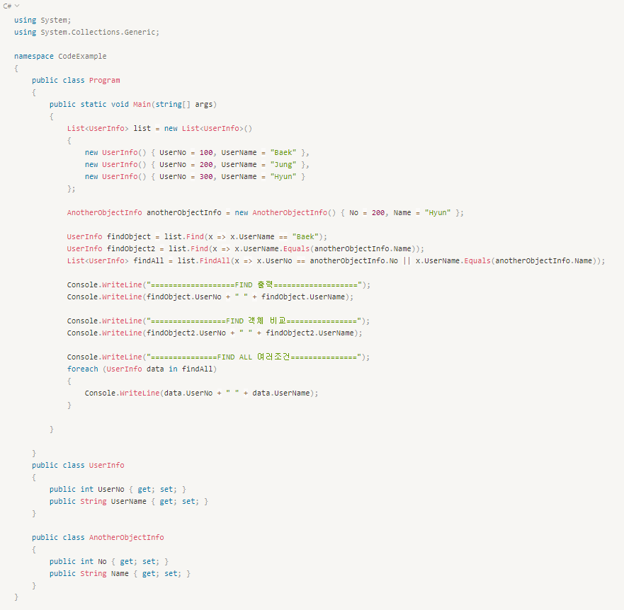The height and width of the screenshot is (610, 624).
Task: Click the public class AnotherObjectInfo declaration
Action: pyautogui.click(x=98, y=537)
